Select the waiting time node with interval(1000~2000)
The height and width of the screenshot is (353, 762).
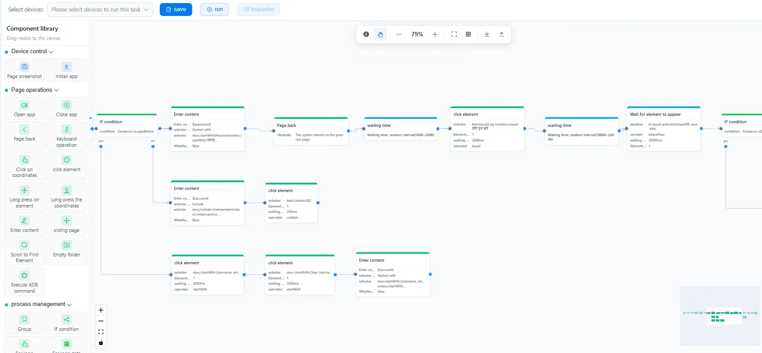click(400, 129)
